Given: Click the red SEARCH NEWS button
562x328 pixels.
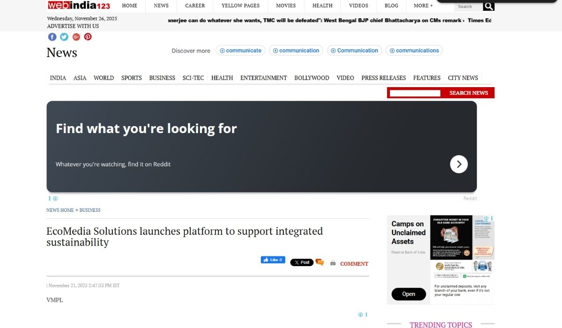Looking at the screenshot, I should pos(468,93).
